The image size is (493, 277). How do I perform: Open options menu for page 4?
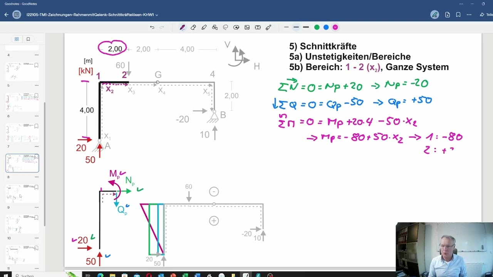(x=37, y=55)
